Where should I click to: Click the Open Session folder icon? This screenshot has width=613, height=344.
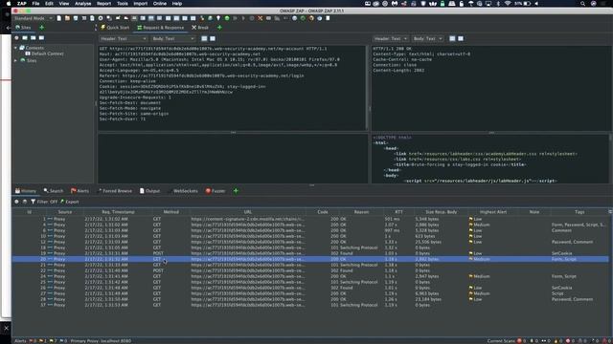pos(67,18)
